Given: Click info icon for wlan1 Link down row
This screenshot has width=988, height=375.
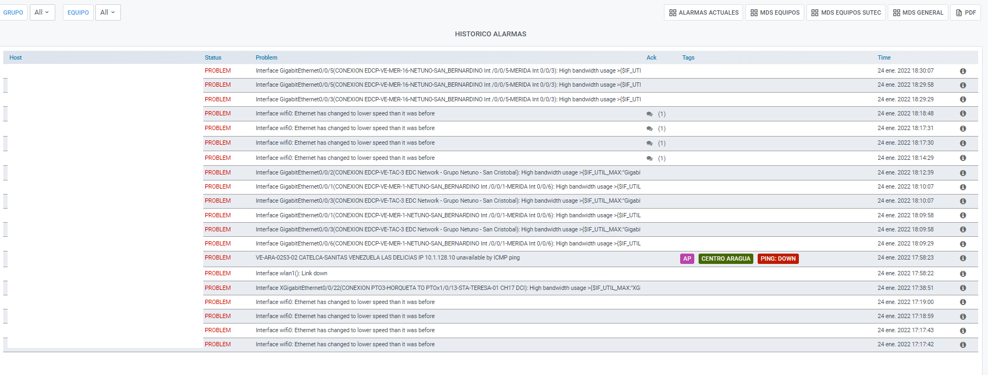Looking at the screenshot, I should (x=963, y=274).
